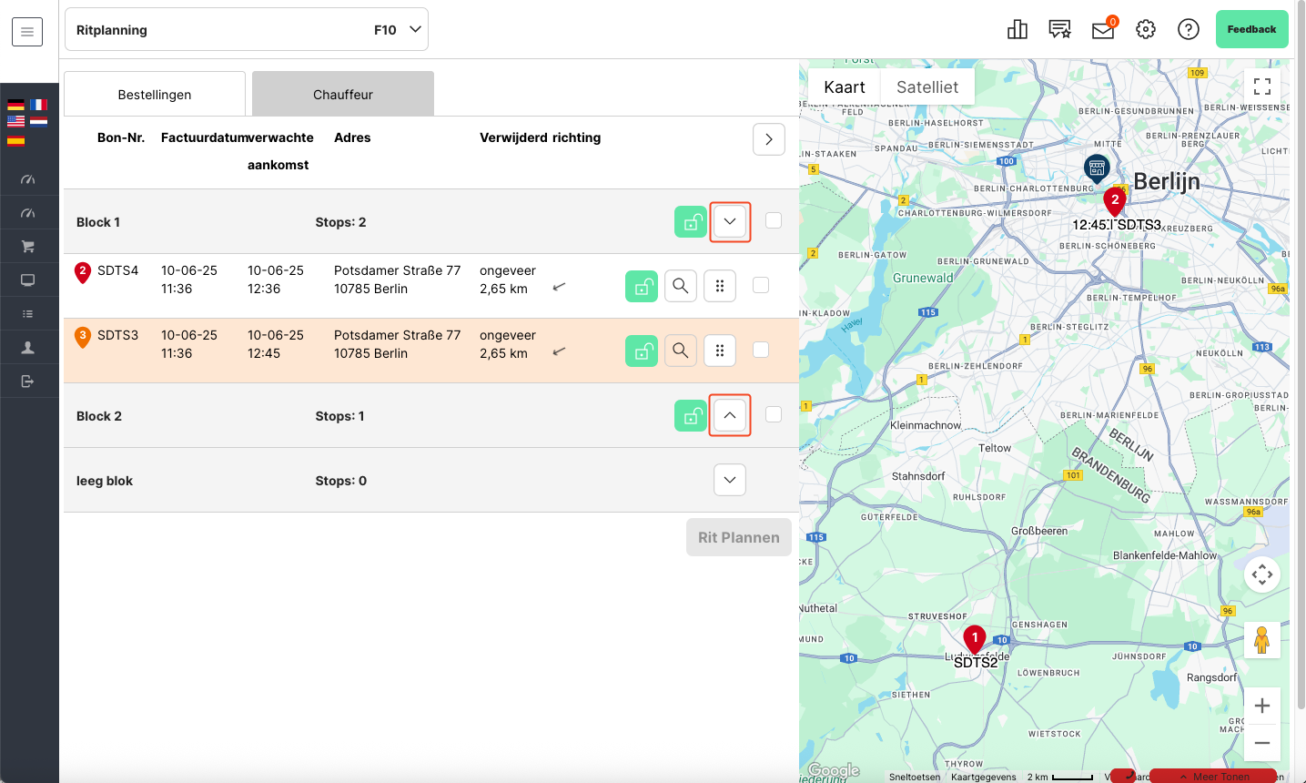Open the upper speedometer dashboard icon in sidebar
Viewport: 1306px width, 783px height.
coord(28,179)
